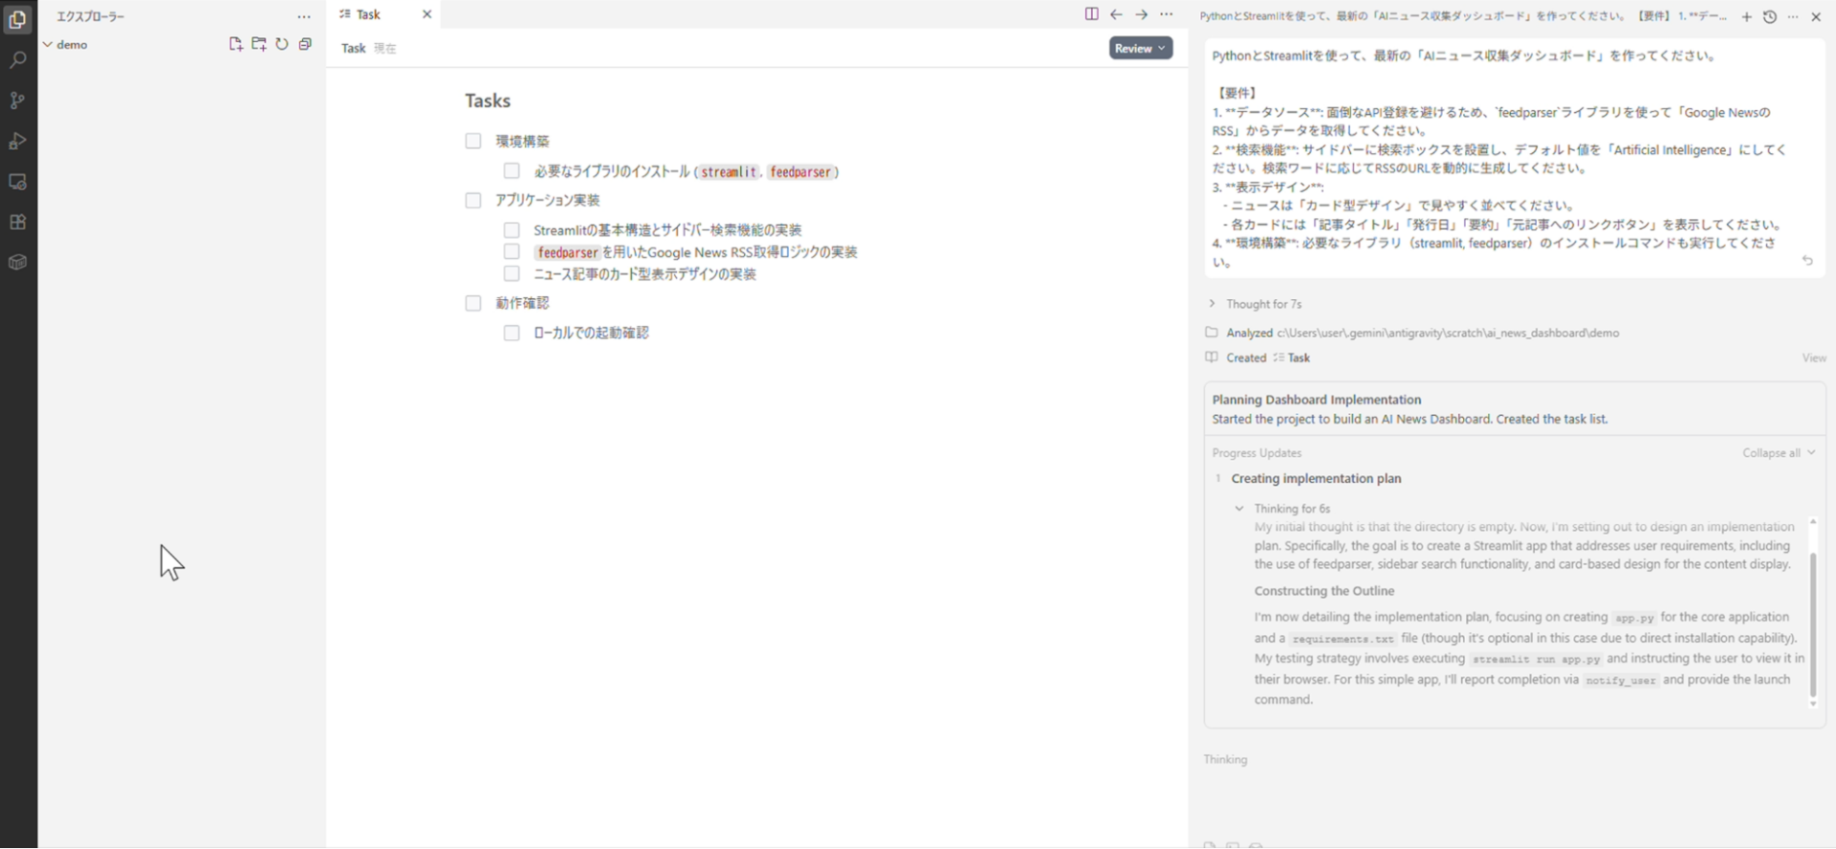Split the editor with the layout icon
Viewport: 1836px width, 849px height.
tap(1091, 14)
